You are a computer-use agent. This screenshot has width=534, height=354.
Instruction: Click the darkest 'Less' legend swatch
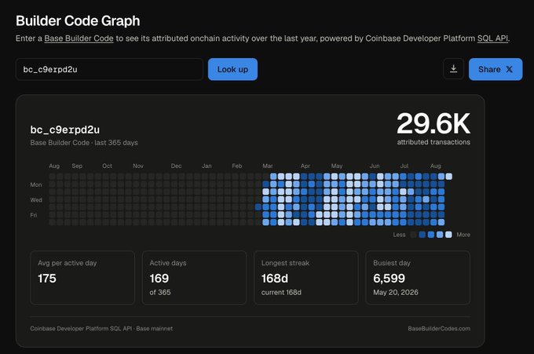(x=413, y=235)
